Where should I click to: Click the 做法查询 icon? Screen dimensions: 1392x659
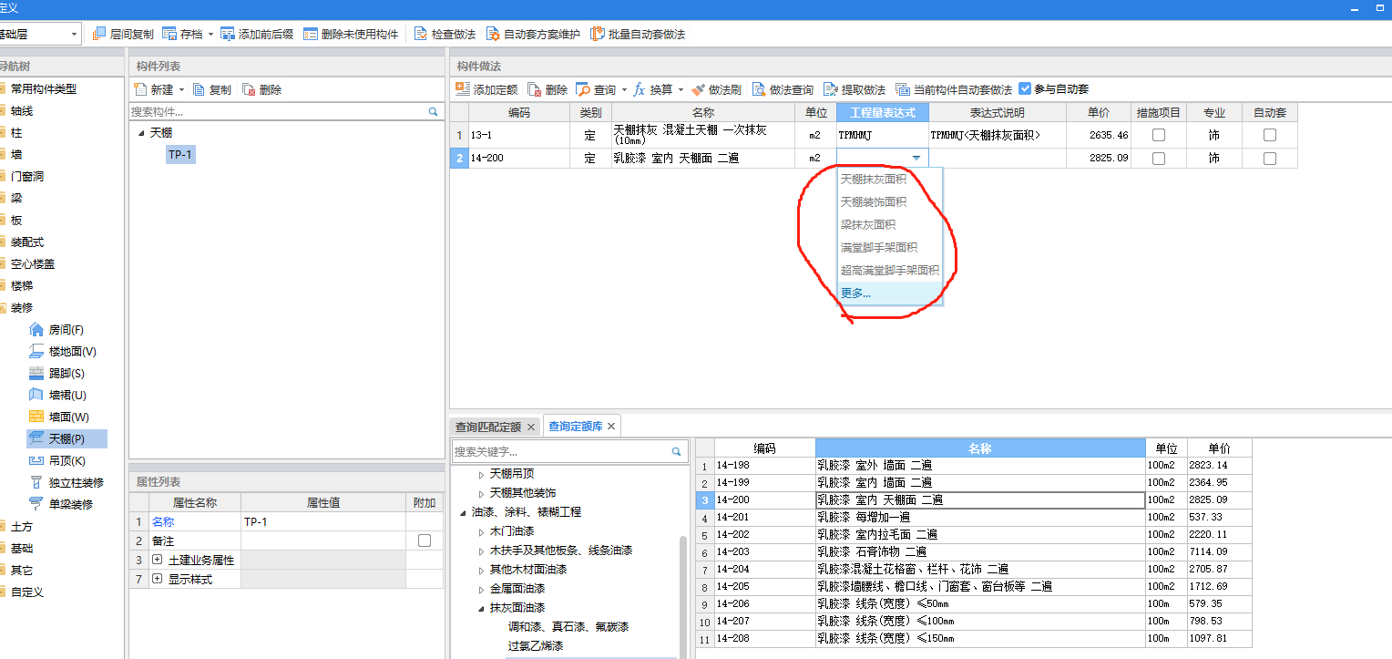pos(759,89)
